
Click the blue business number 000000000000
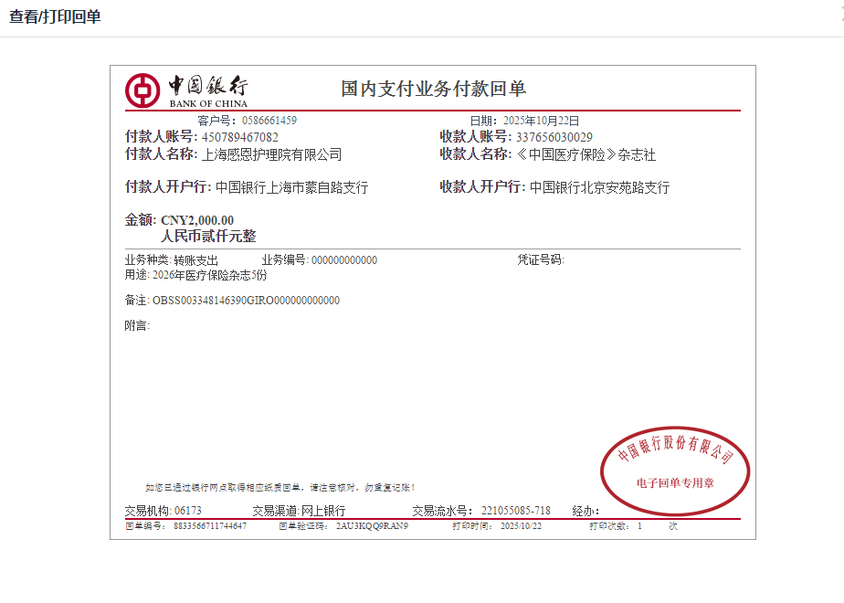click(x=344, y=260)
